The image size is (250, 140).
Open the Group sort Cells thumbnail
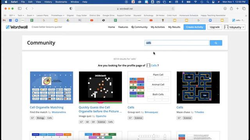click(x=149, y=87)
